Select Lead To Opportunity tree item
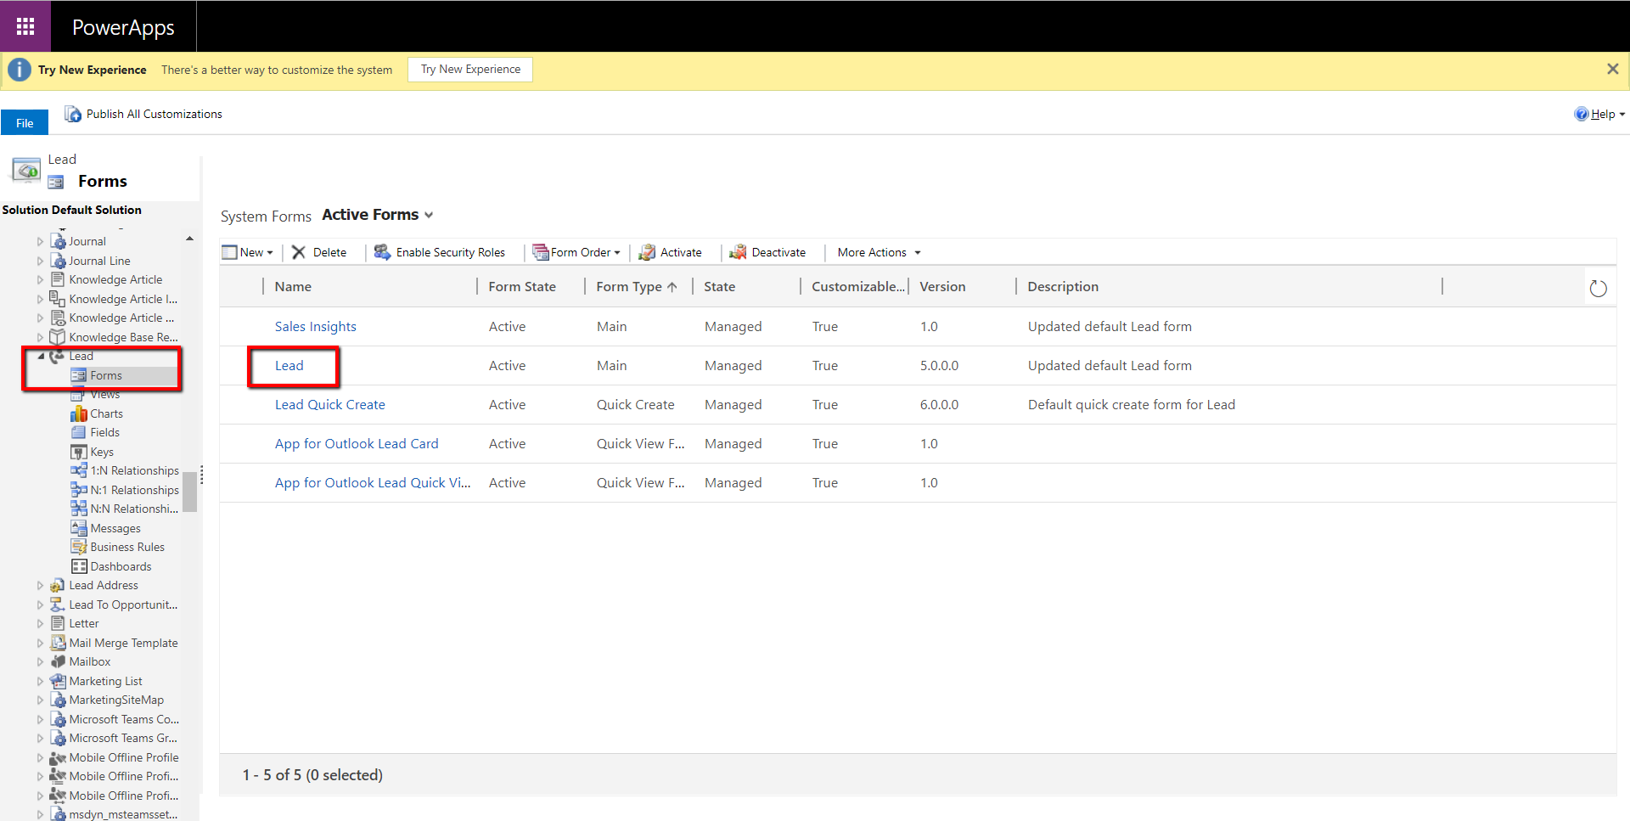The height and width of the screenshot is (821, 1630). (x=123, y=605)
